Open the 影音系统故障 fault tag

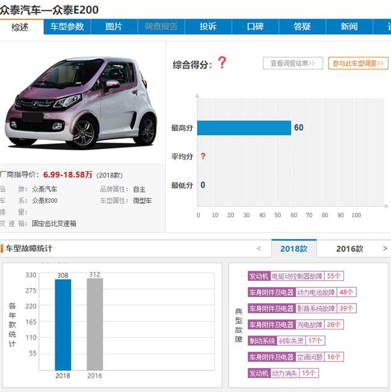tap(316, 308)
